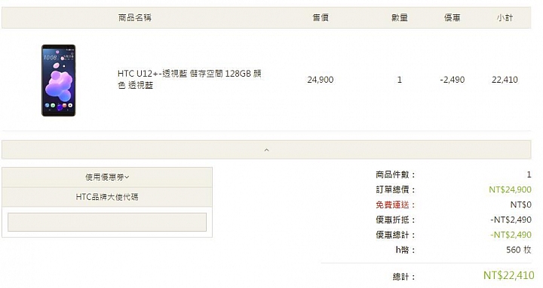Click the ambassador code input field

(x=107, y=222)
